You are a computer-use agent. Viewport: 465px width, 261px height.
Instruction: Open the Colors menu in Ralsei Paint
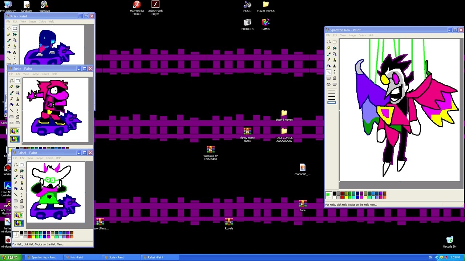49,158
